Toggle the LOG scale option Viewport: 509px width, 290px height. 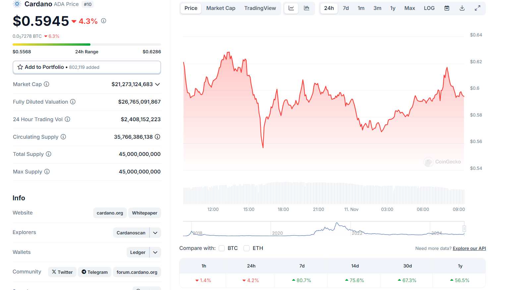click(x=429, y=8)
